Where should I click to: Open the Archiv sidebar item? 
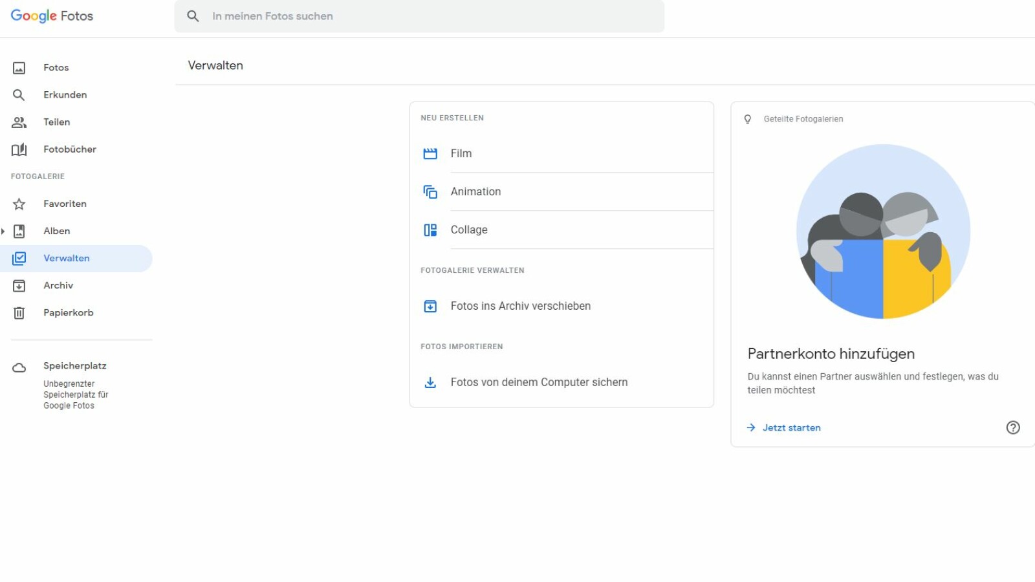pos(58,286)
